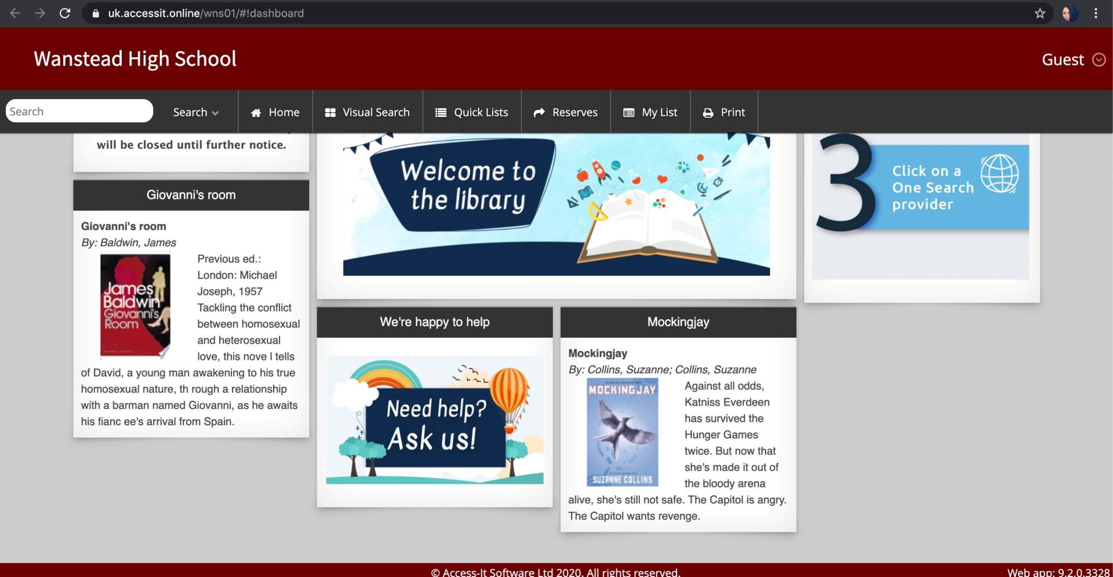Click the Mockingjay description paragraph
1113x577 pixels.
(x=678, y=451)
